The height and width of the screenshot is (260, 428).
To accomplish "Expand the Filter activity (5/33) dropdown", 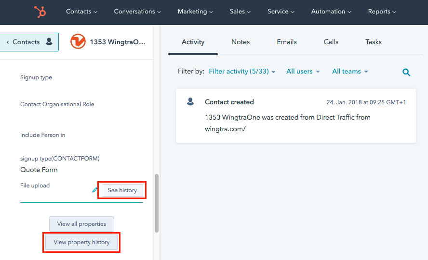I will (242, 72).
